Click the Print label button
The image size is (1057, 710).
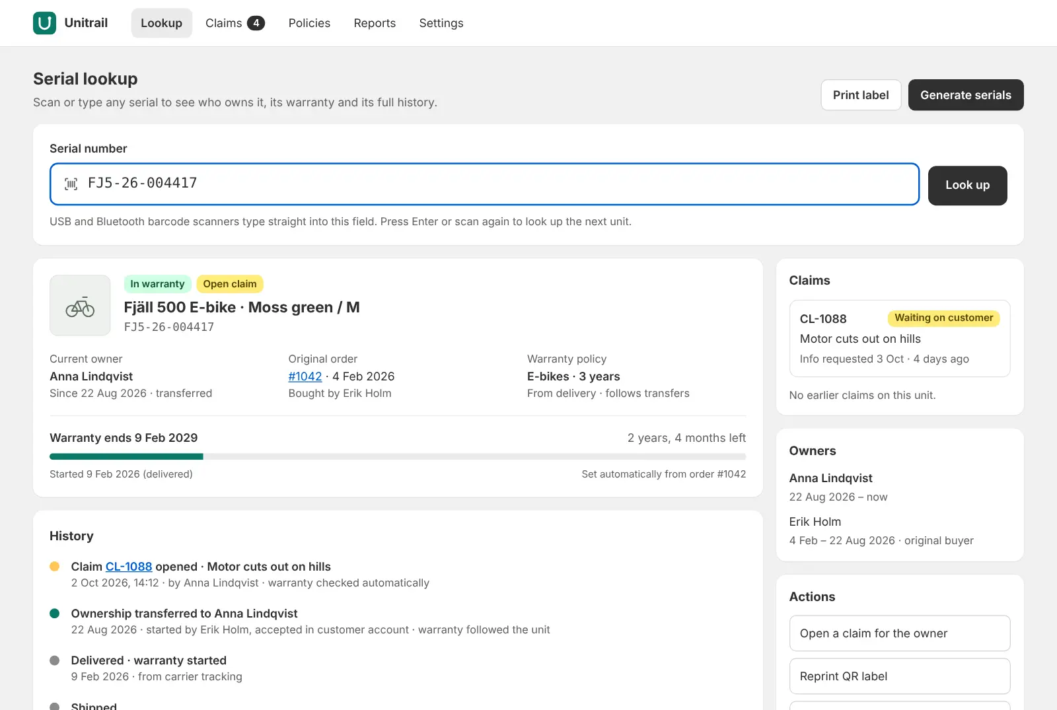pyautogui.click(x=861, y=95)
